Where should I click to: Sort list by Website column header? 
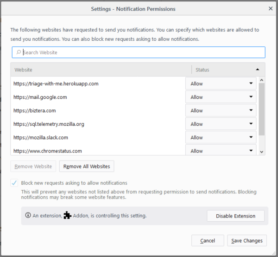click(101, 70)
